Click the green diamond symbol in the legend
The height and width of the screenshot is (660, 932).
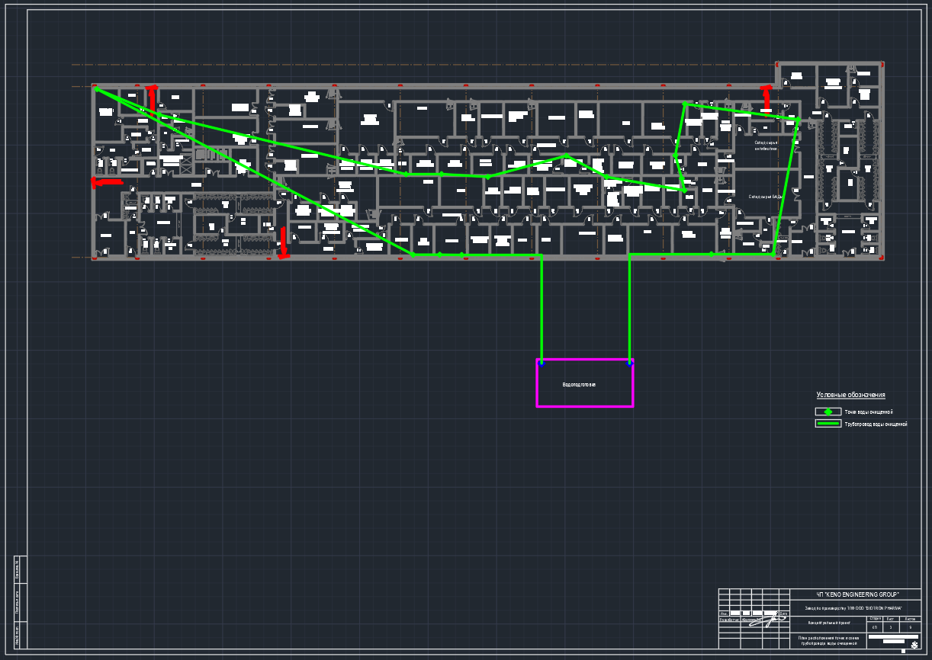(x=828, y=412)
